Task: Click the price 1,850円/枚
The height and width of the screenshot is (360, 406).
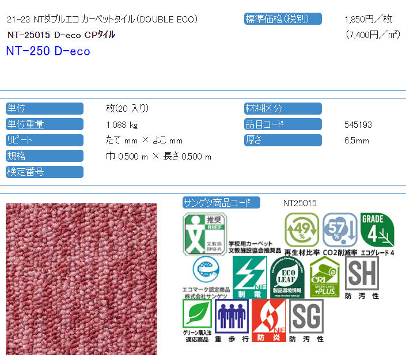Action: tap(369, 19)
